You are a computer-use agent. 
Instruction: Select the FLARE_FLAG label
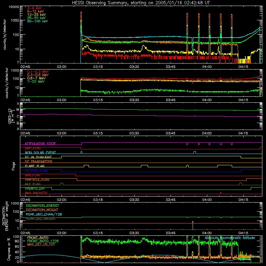point(35,166)
